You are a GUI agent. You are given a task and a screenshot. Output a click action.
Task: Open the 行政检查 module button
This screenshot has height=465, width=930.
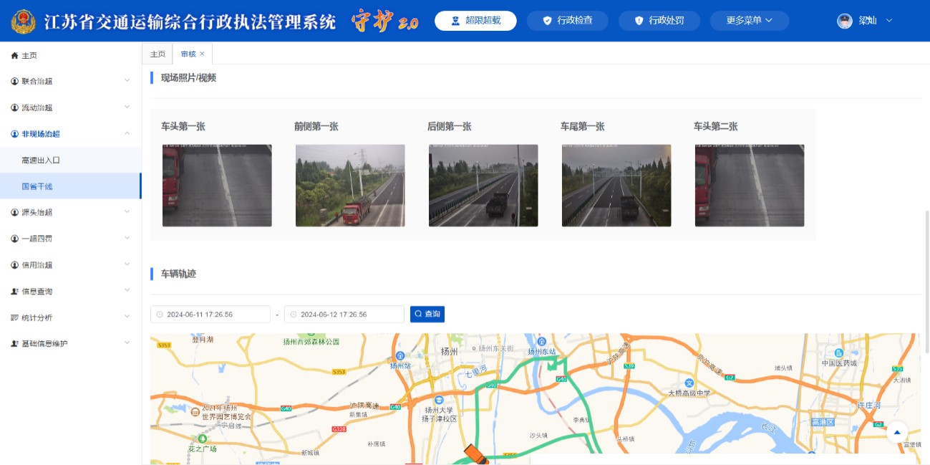click(567, 21)
